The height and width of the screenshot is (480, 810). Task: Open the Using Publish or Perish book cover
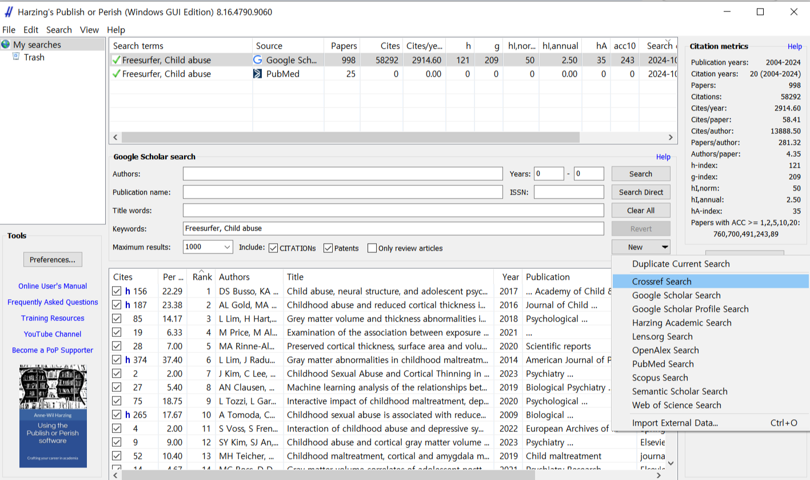click(x=53, y=416)
